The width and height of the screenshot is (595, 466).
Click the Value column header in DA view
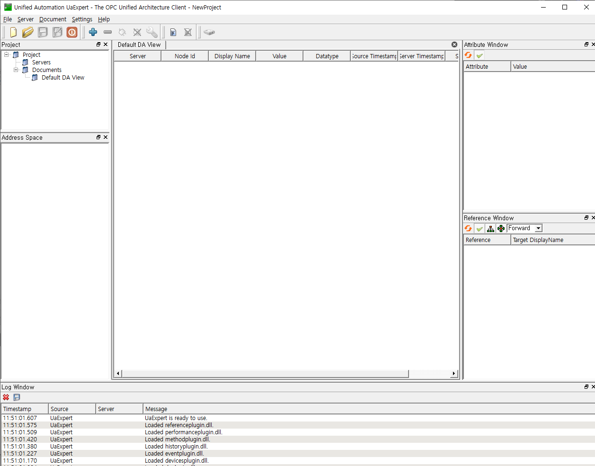click(x=279, y=56)
